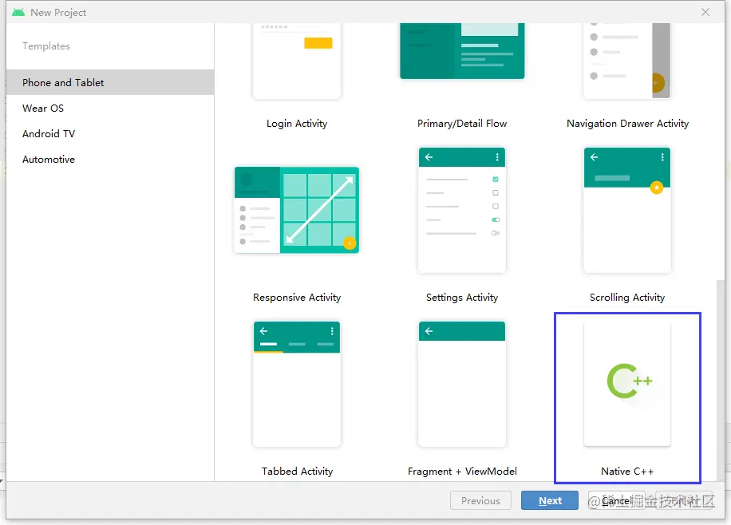Click the Primary/Detail Flow label
The width and height of the screenshot is (731, 525).
pyautogui.click(x=462, y=124)
